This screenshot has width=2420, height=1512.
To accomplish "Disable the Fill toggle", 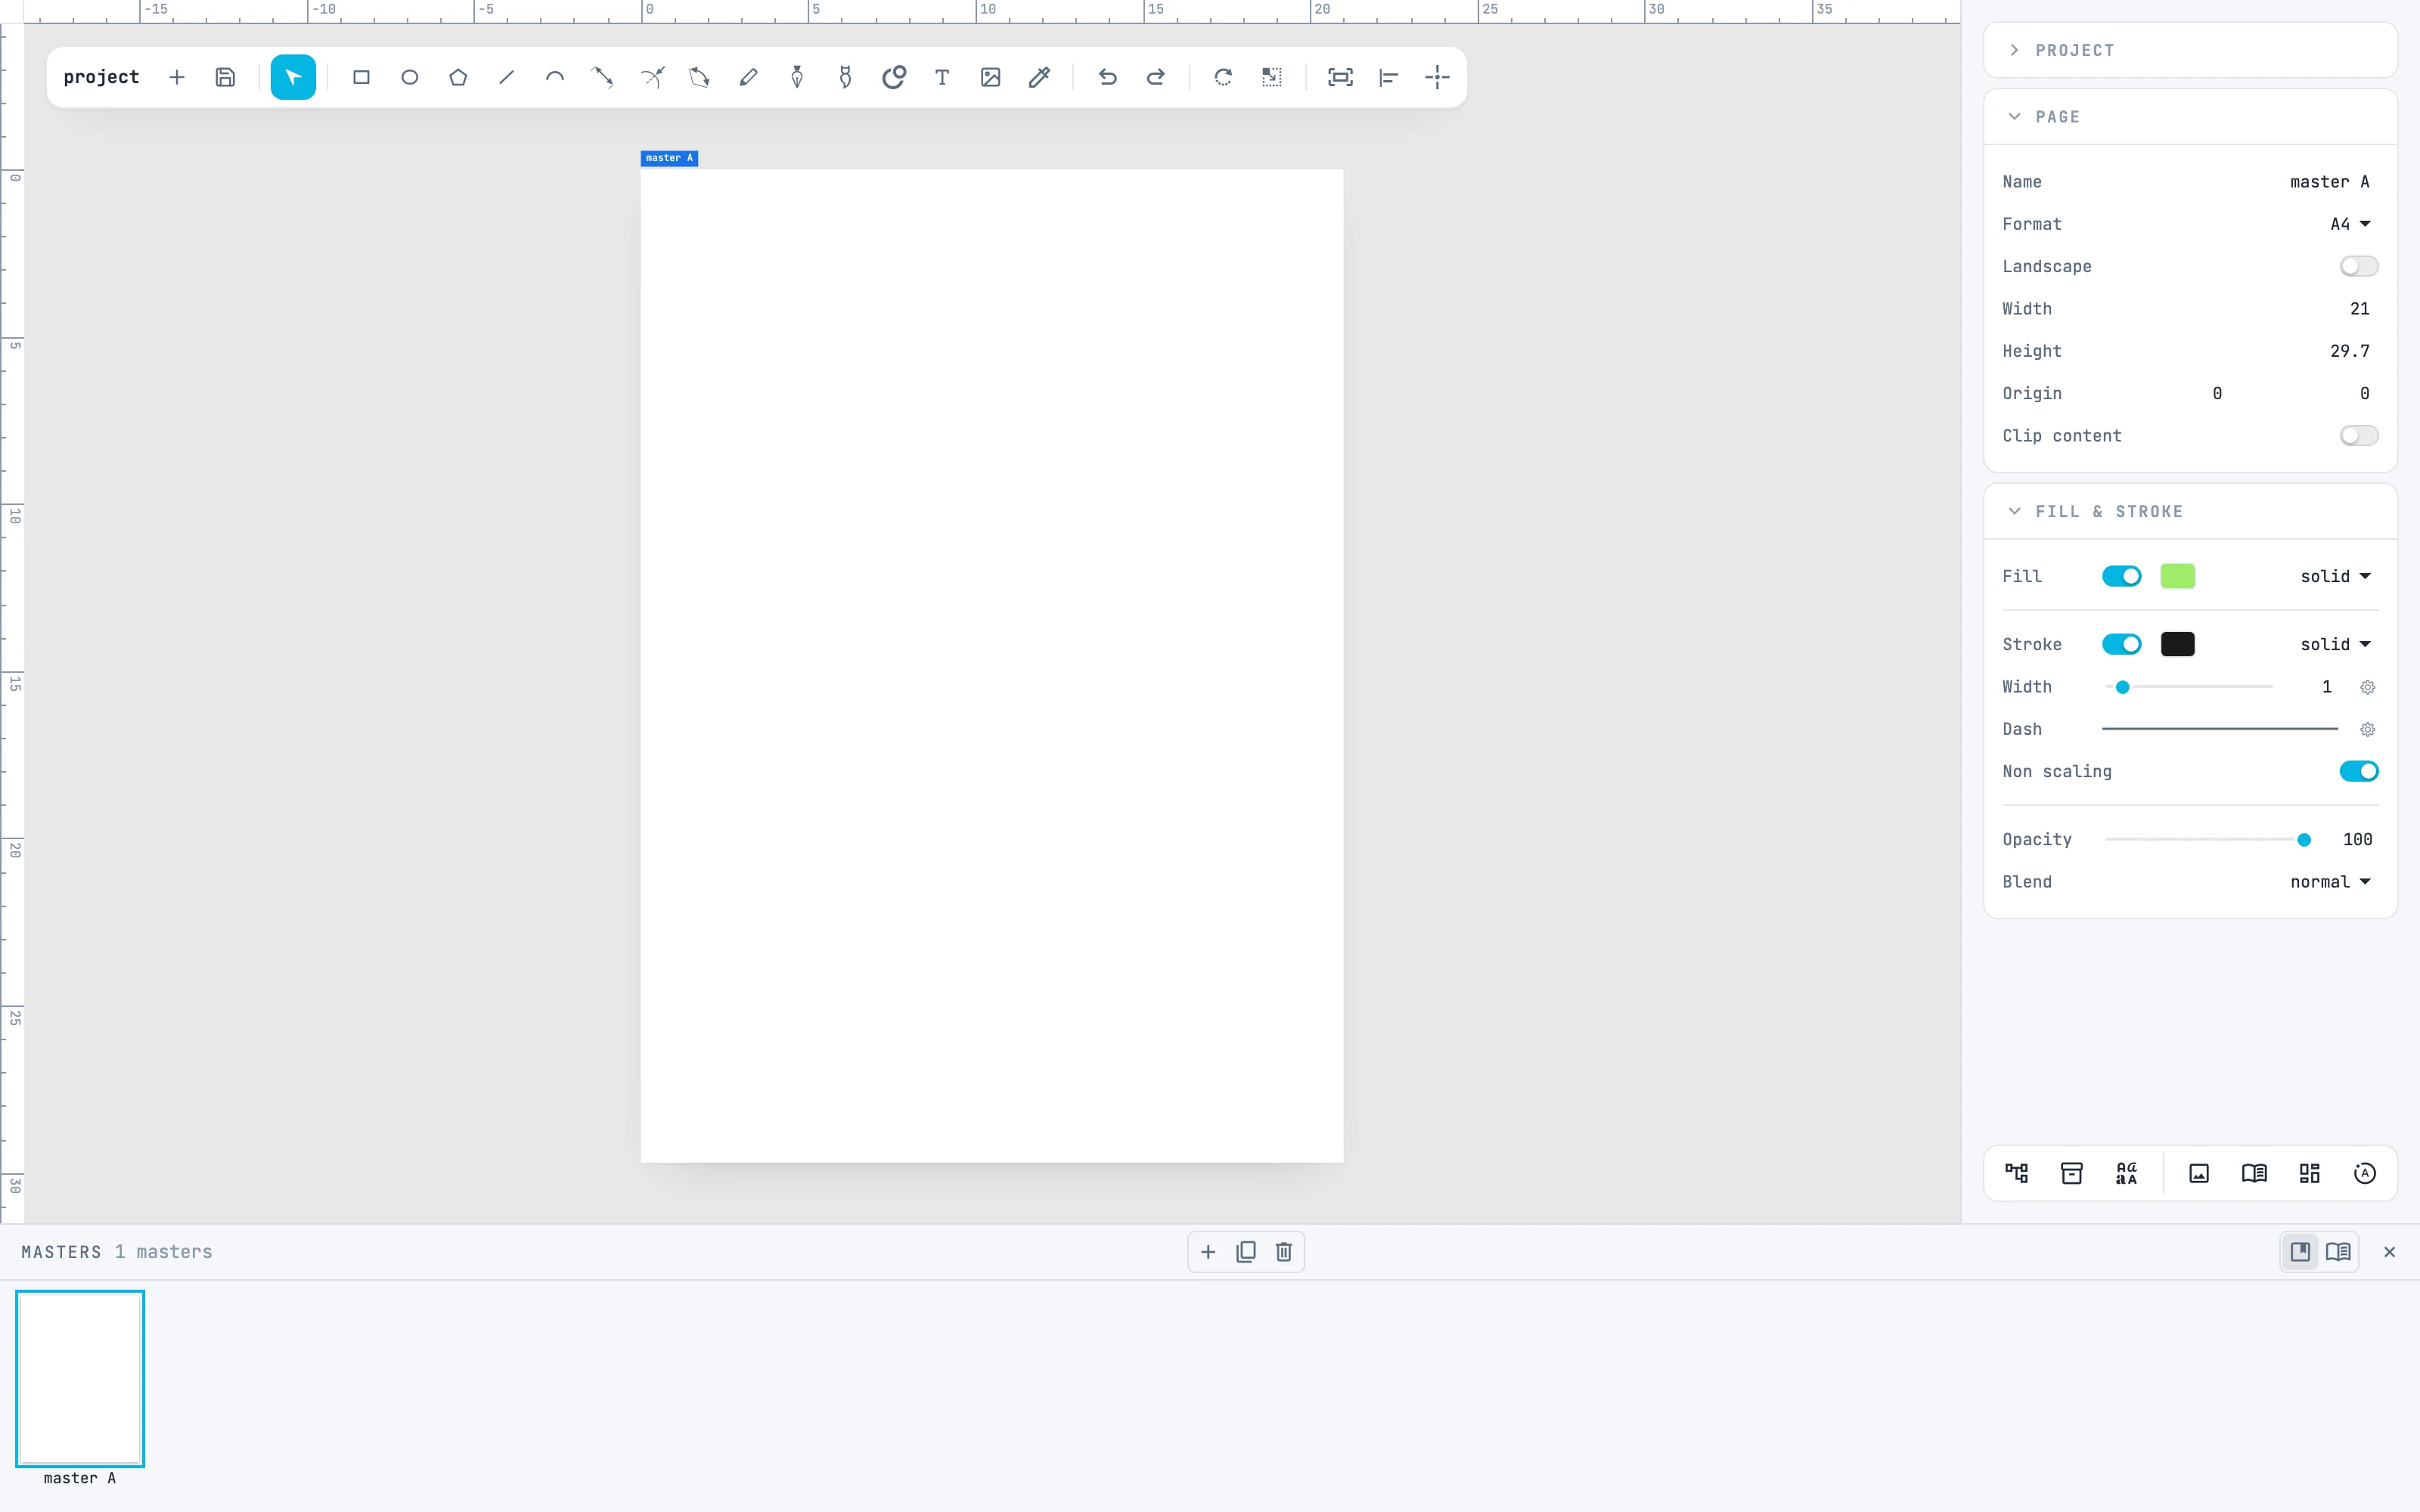I will tap(2121, 576).
